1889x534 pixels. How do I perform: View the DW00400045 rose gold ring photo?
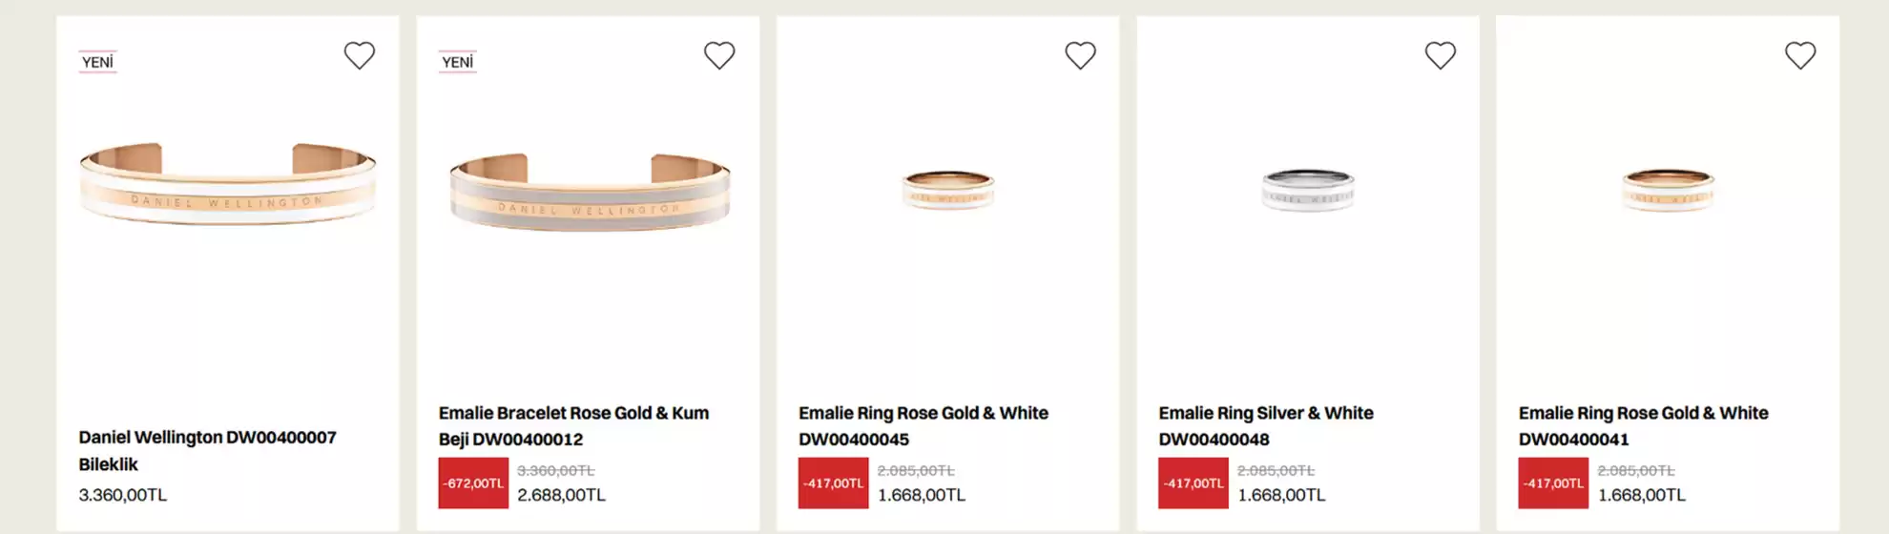(x=948, y=189)
